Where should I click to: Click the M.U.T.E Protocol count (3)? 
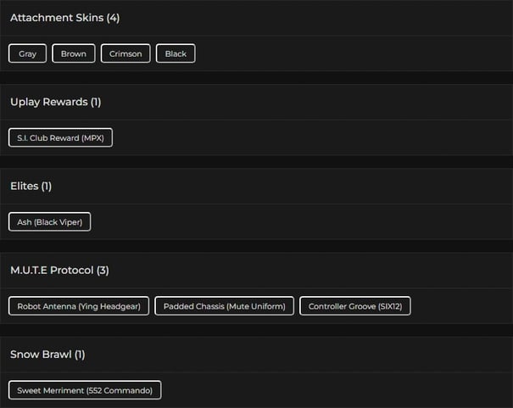pos(103,270)
